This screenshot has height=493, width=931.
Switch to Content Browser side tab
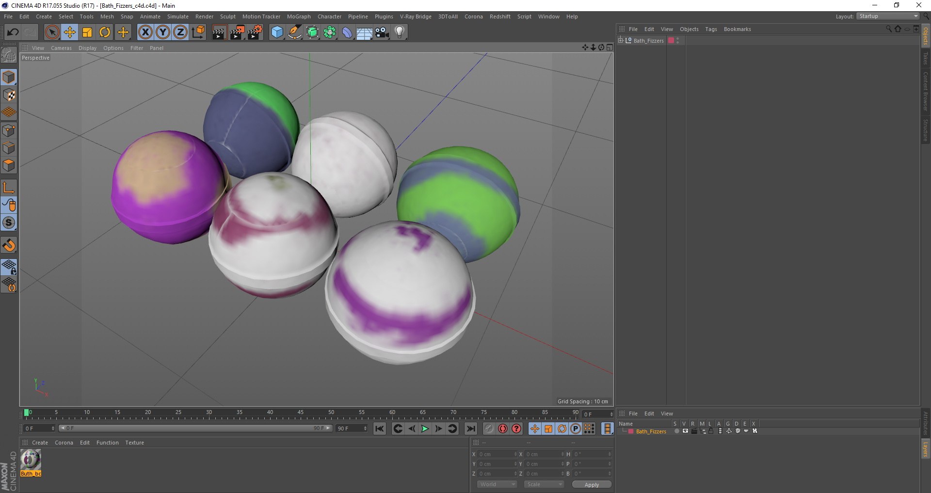tap(925, 91)
